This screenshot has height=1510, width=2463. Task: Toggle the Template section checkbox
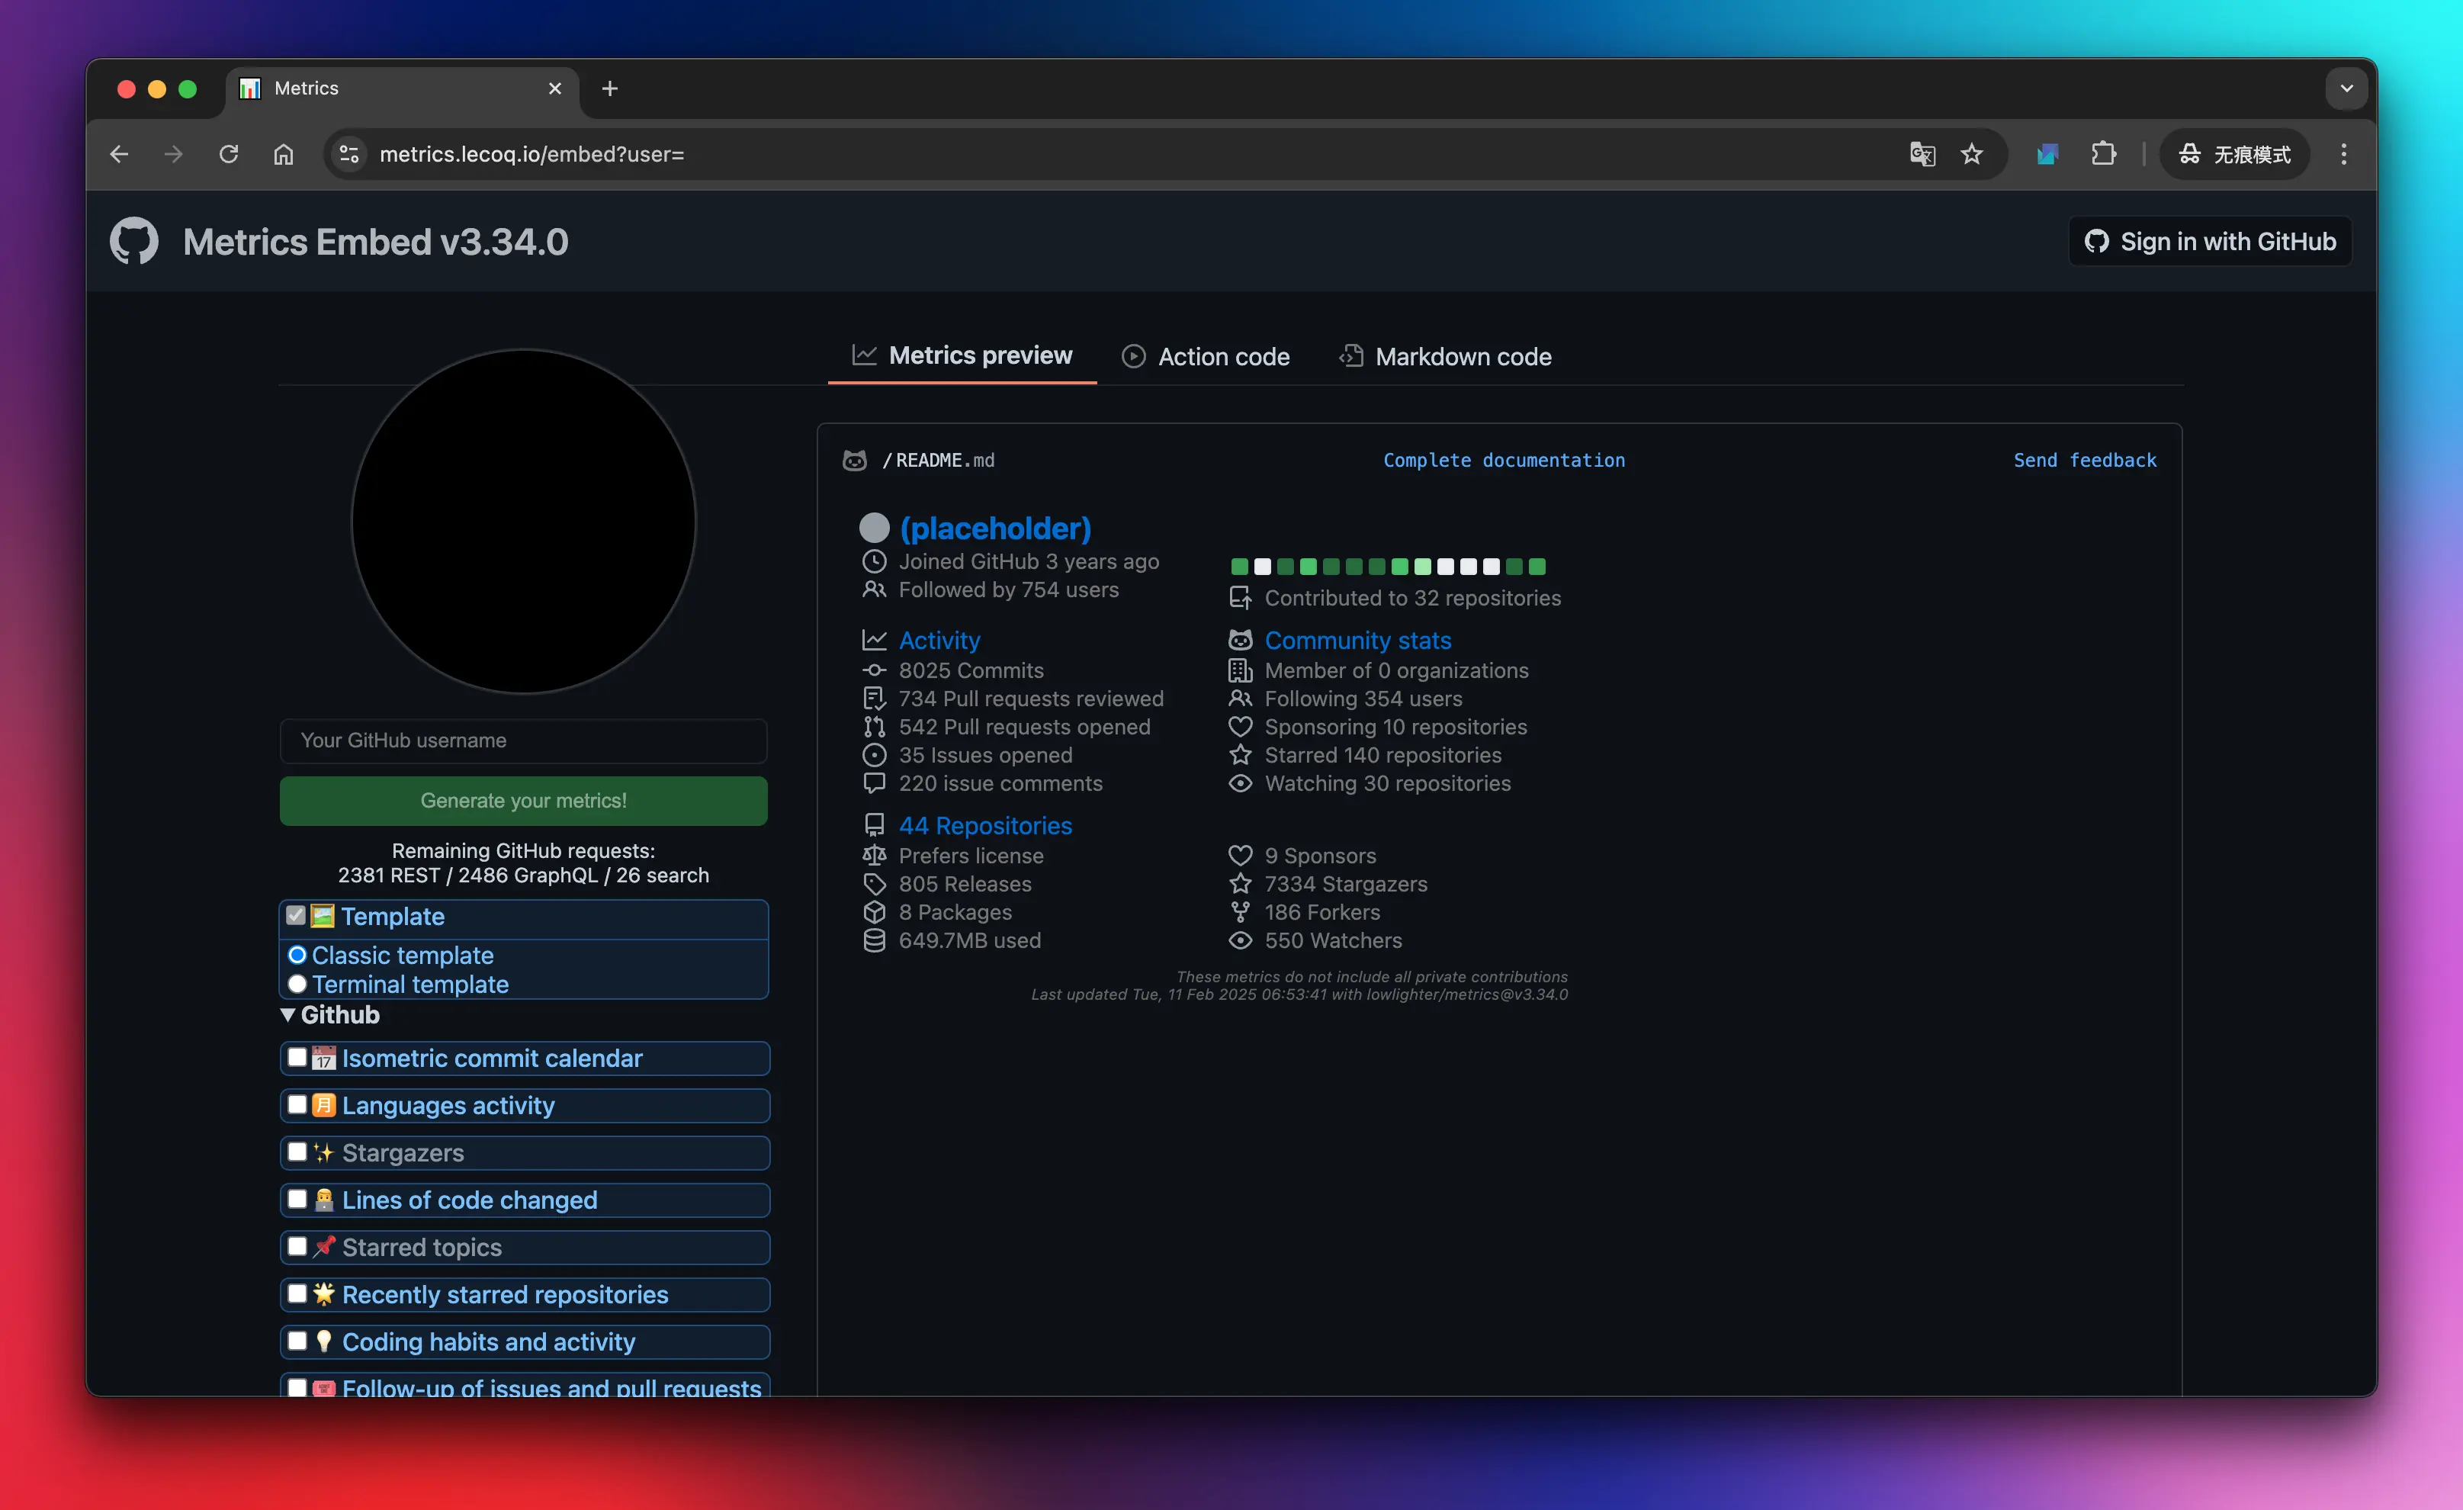(296, 915)
